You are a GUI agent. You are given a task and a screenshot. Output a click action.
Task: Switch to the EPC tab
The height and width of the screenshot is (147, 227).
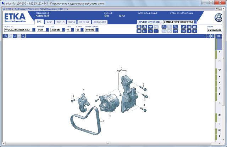pos(39,22)
